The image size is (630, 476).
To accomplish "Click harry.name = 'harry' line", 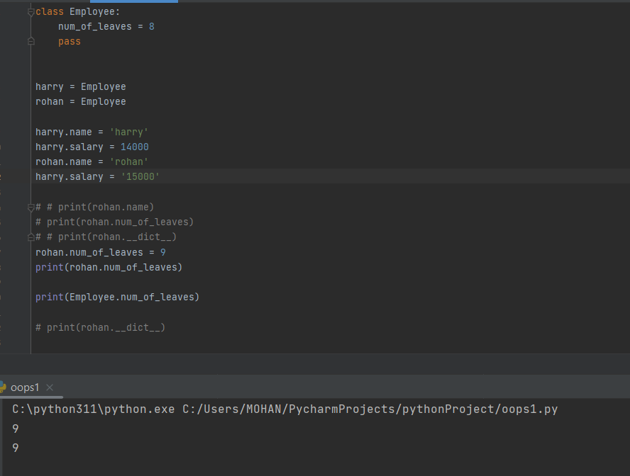I will pyautogui.click(x=92, y=132).
